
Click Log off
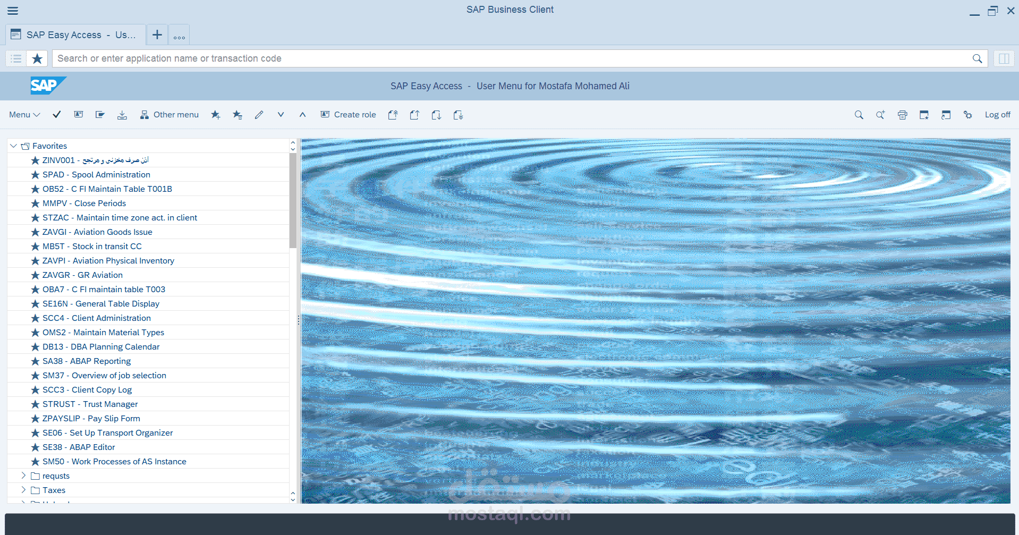pyautogui.click(x=998, y=115)
